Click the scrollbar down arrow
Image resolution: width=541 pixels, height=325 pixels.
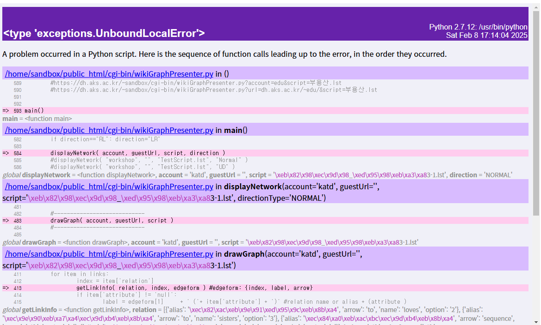pos(536,321)
